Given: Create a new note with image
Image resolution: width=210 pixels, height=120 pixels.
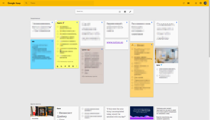Looking at the screenshot, I should click(125, 12).
